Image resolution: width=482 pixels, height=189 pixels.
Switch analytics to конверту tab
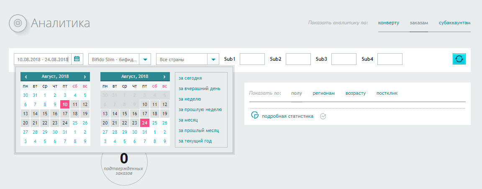pos(388,23)
